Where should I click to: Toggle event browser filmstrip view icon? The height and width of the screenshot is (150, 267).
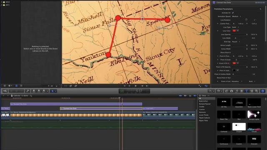point(16,86)
